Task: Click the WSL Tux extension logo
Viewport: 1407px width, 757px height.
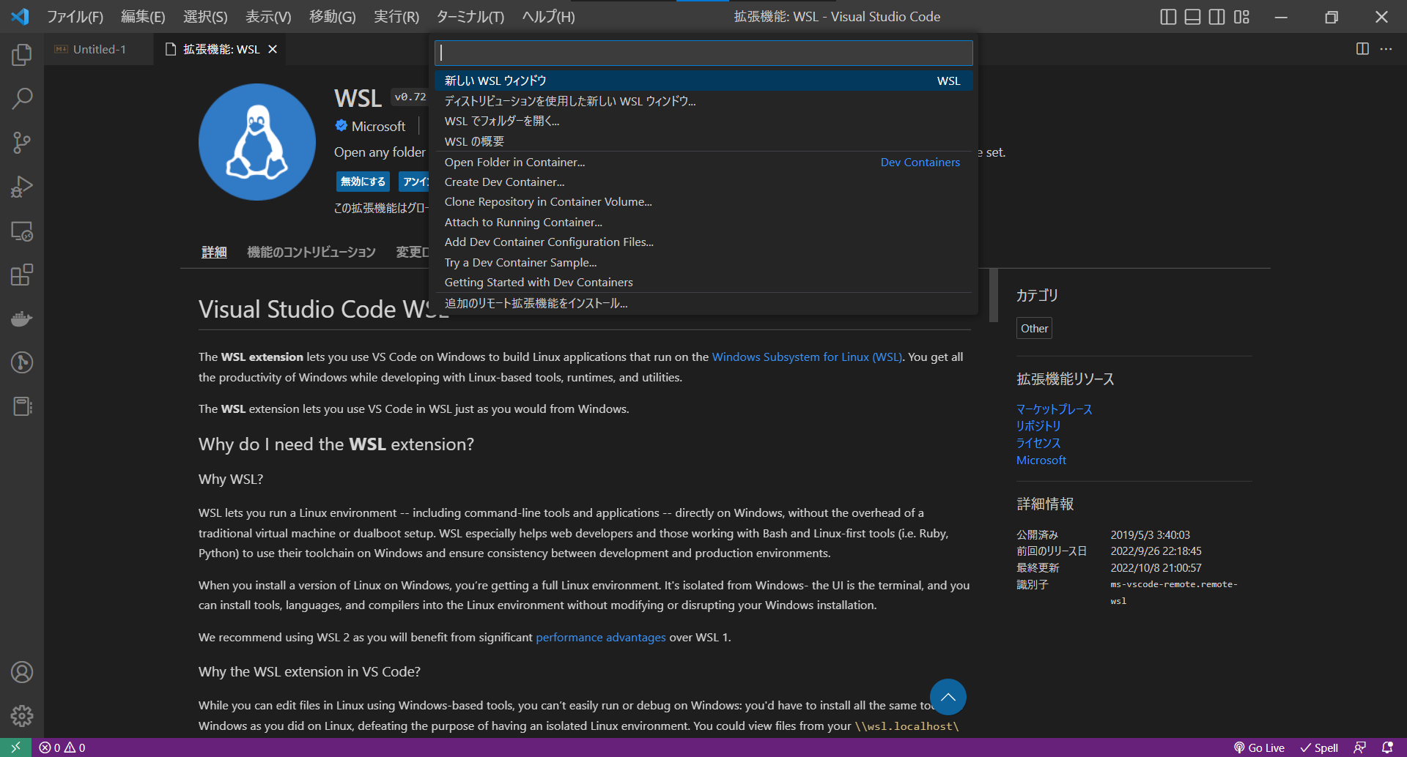Action: pyautogui.click(x=257, y=142)
